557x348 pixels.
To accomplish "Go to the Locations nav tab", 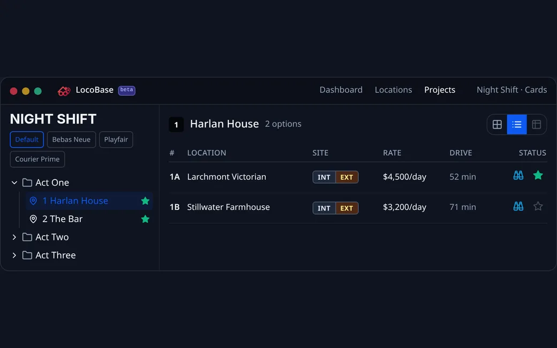I will (x=393, y=90).
